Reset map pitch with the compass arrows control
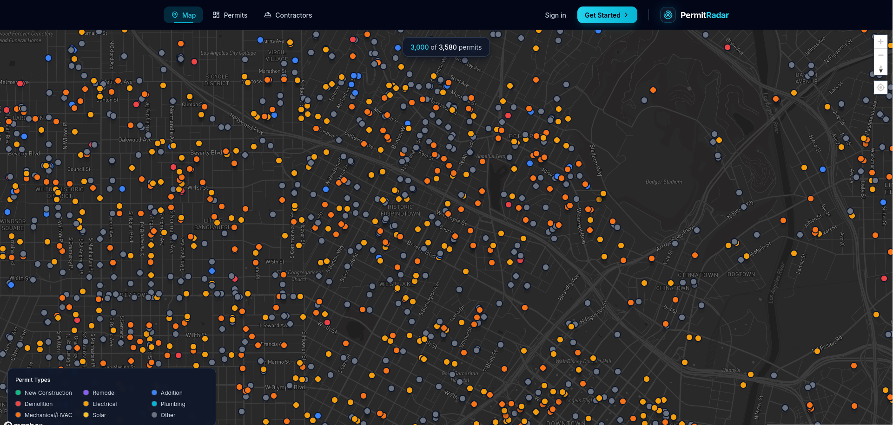The width and height of the screenshot is (893, 425). pos(880,69)
